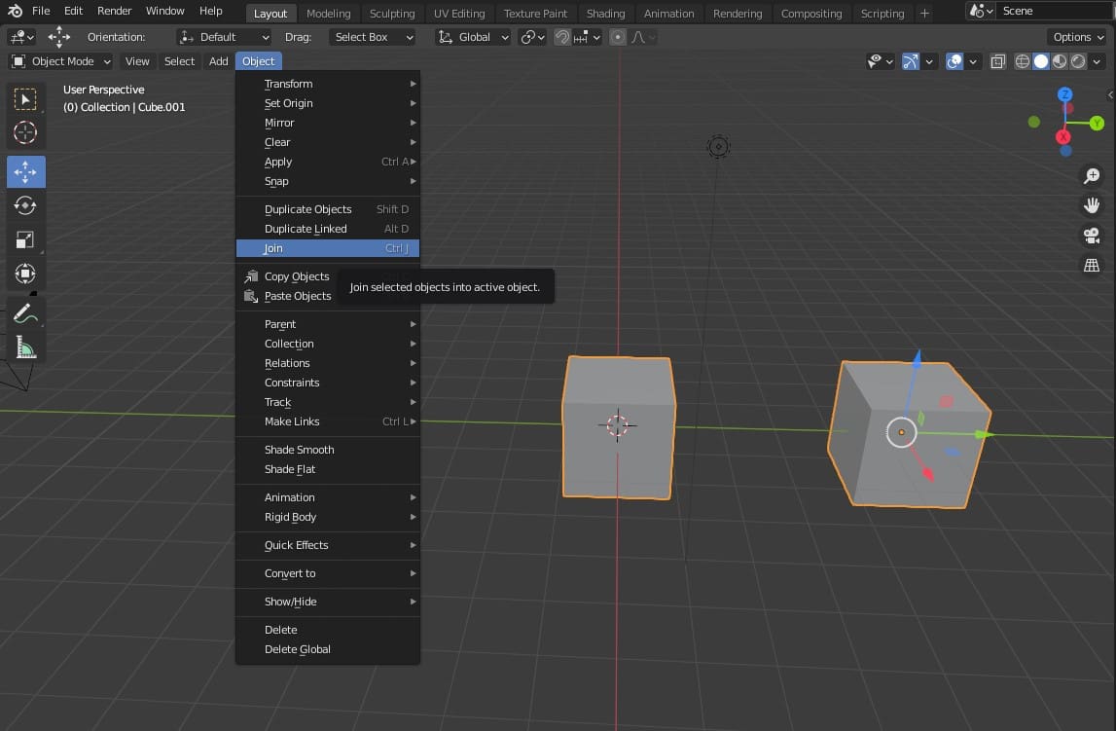
Task: Click the proportional editing falloff icon
Action: coord(642,37)
